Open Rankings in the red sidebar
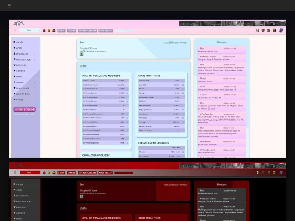 click(20, 207)
